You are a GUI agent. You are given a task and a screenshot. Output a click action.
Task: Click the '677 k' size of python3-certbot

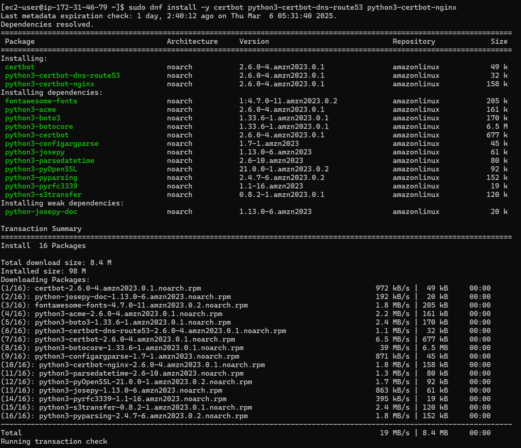(497, 135)
